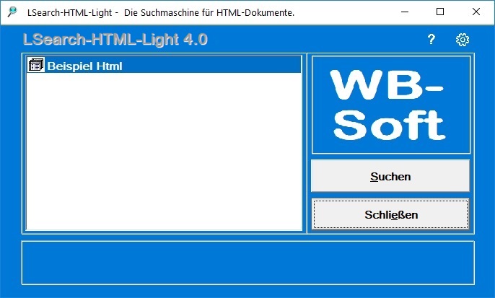Open settings via the gear icon

click(463, 40)
